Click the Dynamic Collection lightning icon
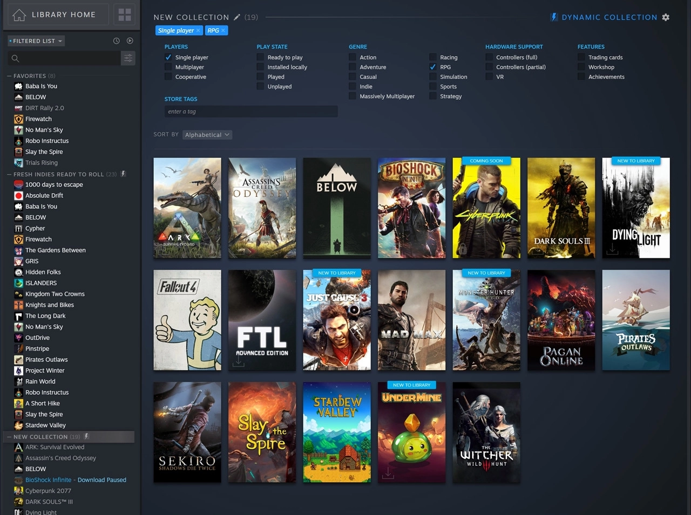Screen dimensions: 691x515 point(553,17)
